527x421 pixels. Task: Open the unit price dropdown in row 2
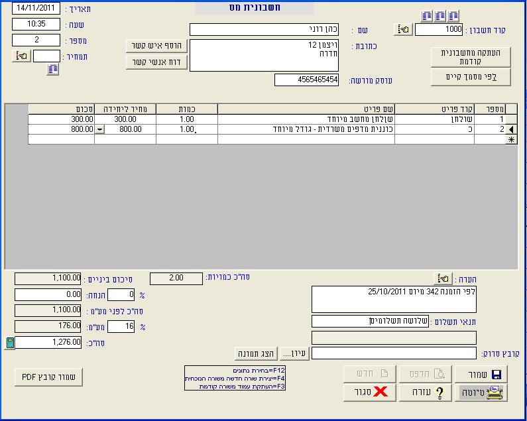click(99, 130)
